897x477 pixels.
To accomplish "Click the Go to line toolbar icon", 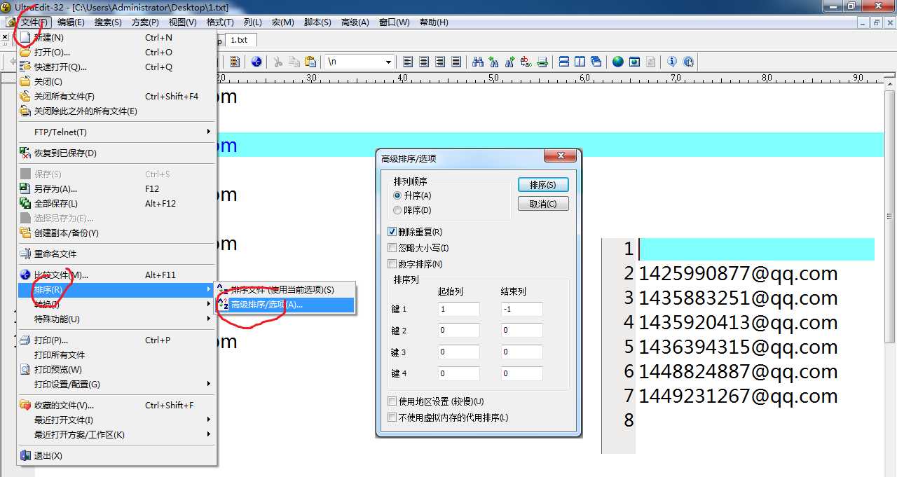I will point(542,62).
